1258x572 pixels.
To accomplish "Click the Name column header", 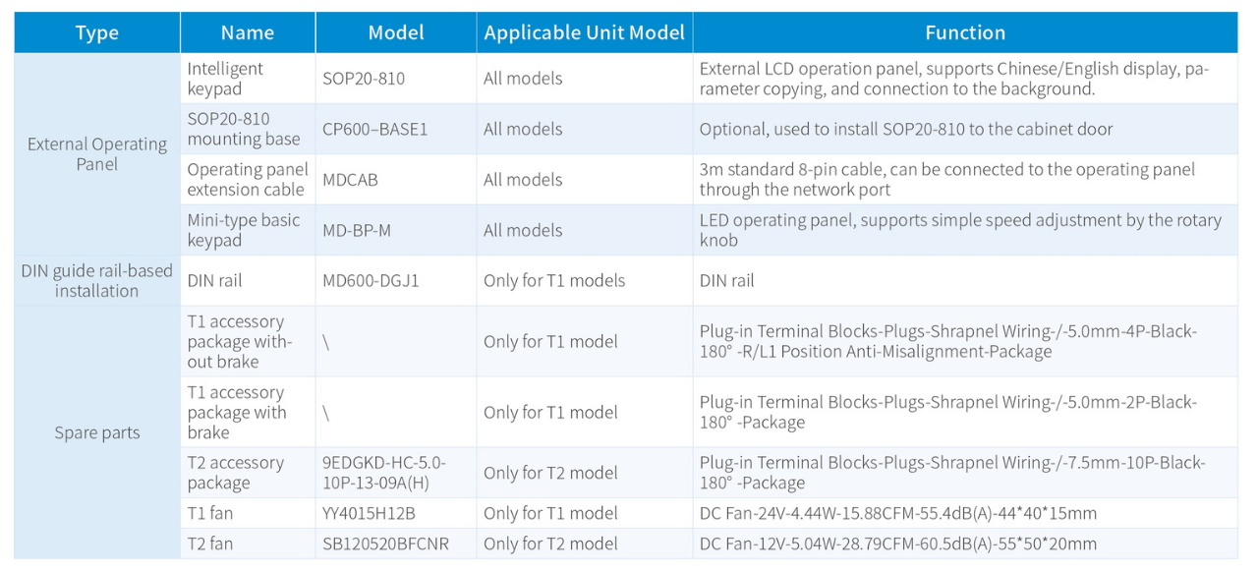I will click(248, 32).
